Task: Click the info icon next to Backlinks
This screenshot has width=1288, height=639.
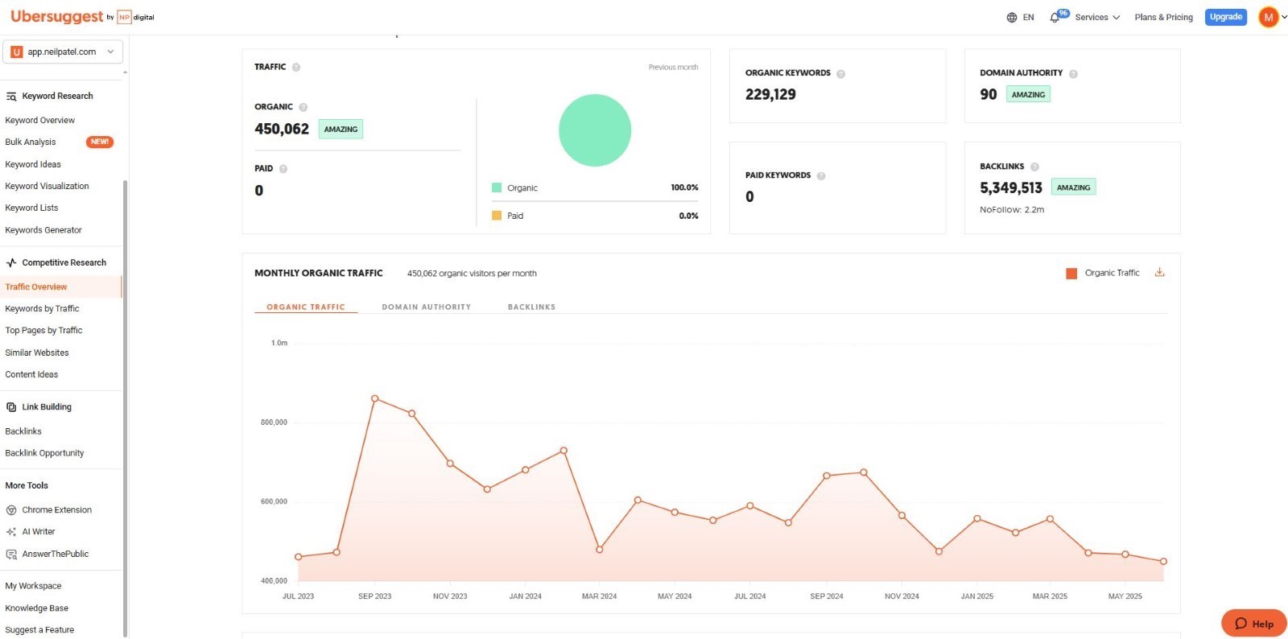Action: [1034, 167]
